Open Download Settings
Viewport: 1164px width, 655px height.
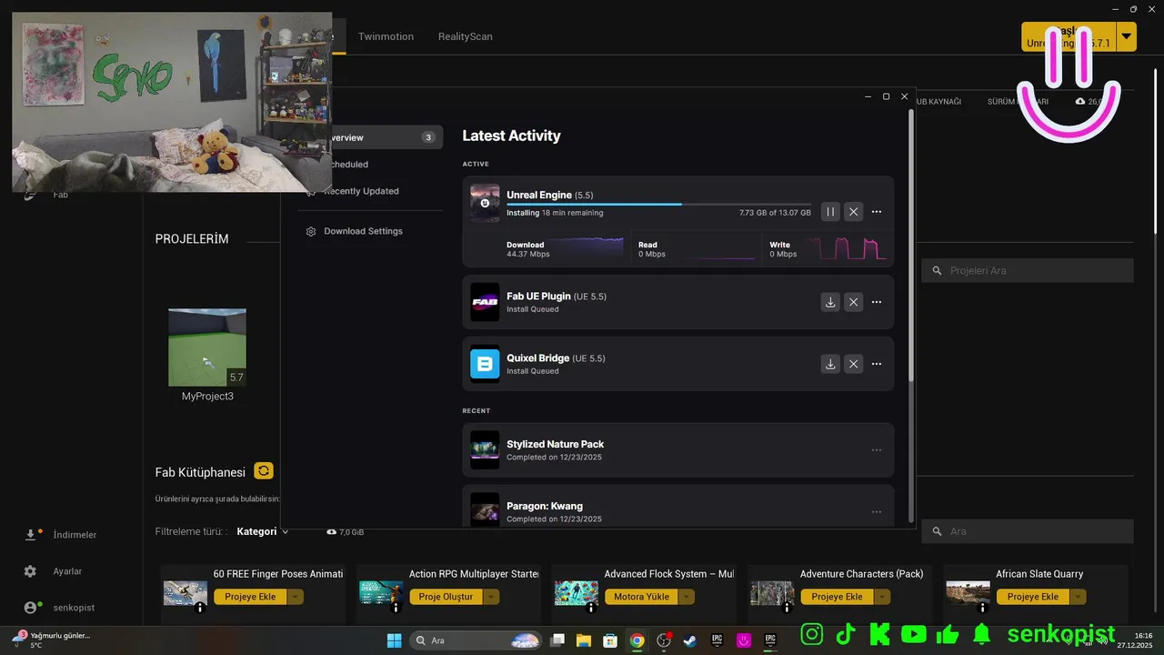tap(363, 231)
